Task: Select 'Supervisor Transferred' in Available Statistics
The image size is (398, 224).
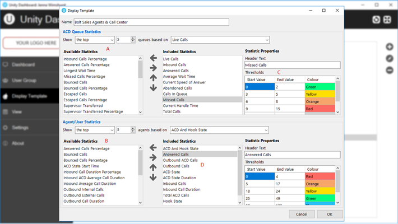Action: click(83, 105)
